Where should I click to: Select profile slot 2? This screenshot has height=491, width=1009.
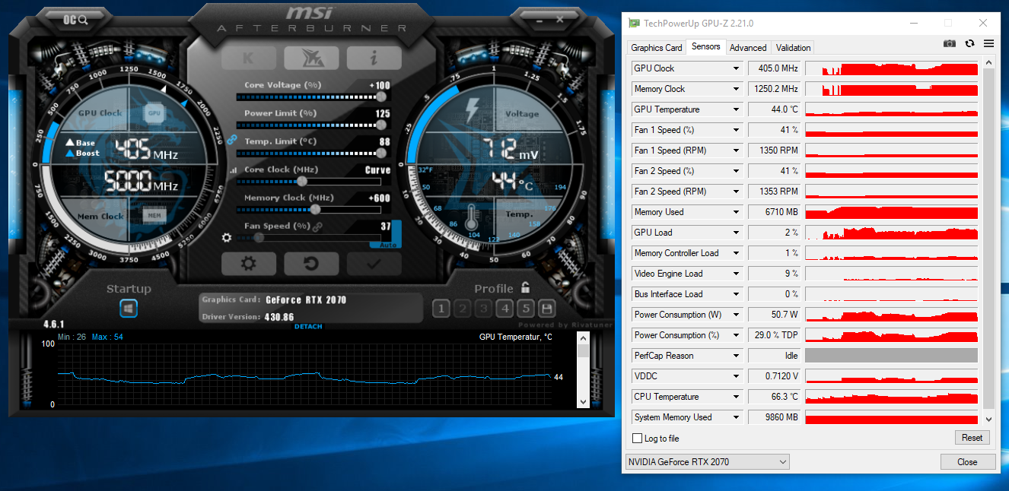click(462, 308)
